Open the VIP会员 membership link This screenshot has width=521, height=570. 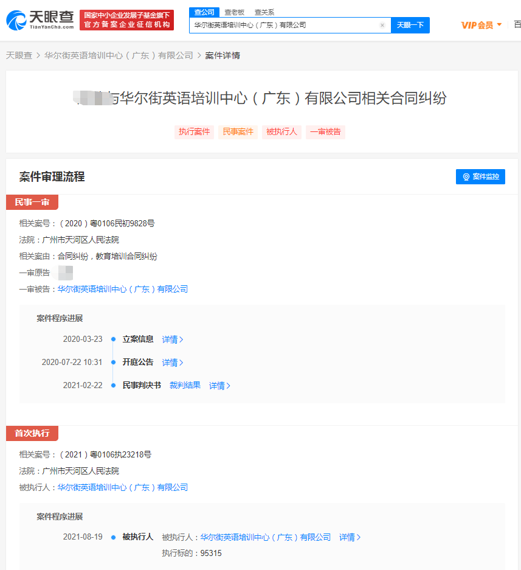point(477,25)
